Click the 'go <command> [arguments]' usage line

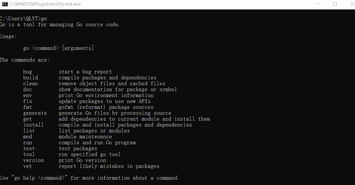click(x=58, y=48)
